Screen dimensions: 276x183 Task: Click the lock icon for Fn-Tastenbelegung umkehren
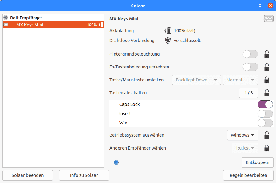(x=267, y=67)
